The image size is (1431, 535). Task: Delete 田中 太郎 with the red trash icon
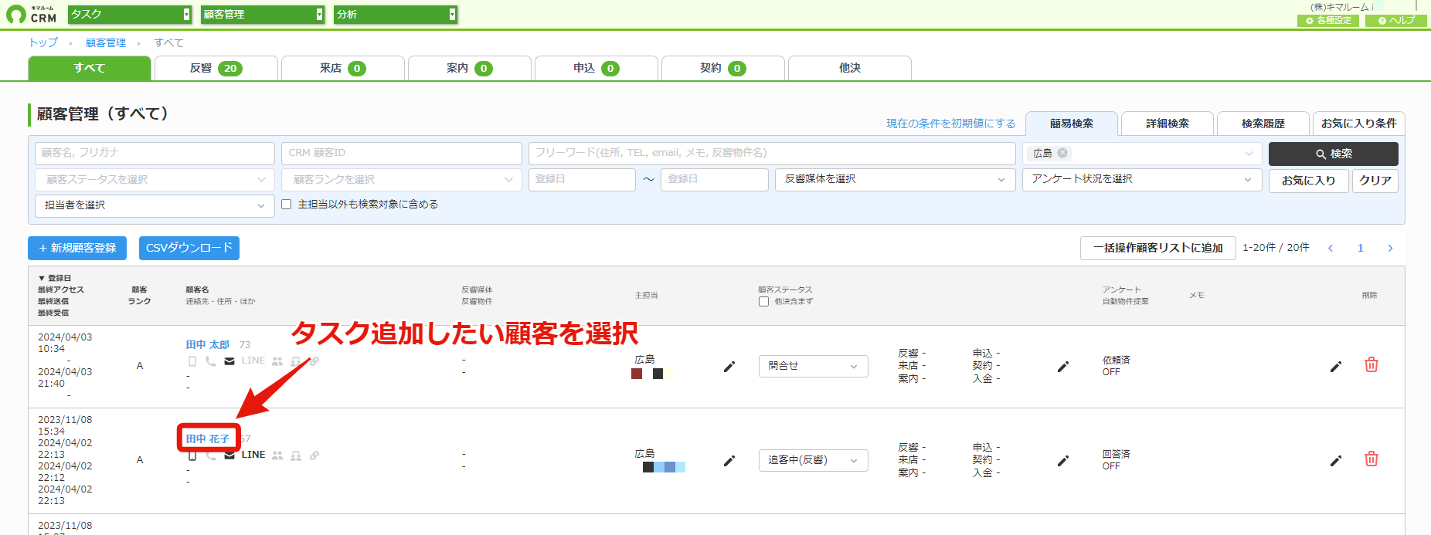(1372, 364)
